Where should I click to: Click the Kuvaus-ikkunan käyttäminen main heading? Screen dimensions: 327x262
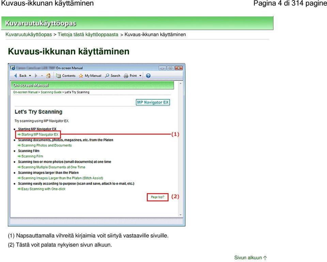point(68,51)
